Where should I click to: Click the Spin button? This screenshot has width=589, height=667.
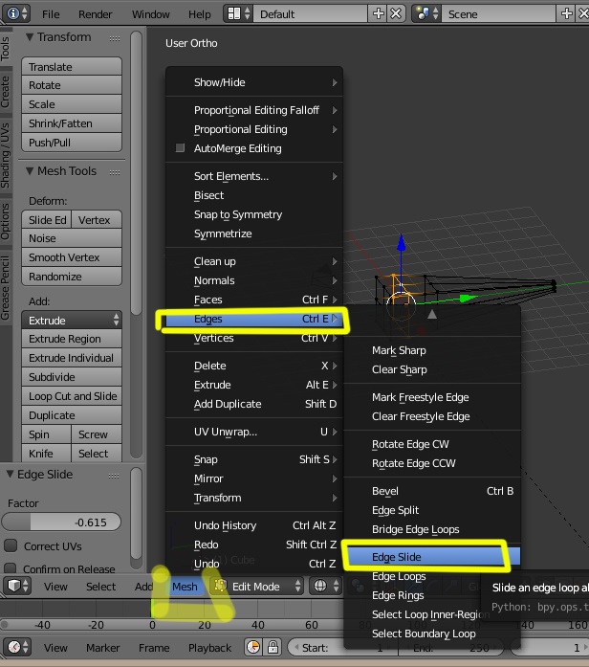point(46,434)
